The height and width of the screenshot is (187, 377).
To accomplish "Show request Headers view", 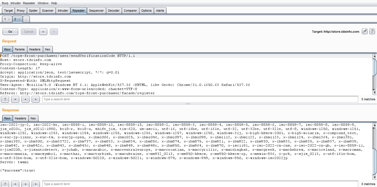I will pyautogui.click(x=35, y=49).
